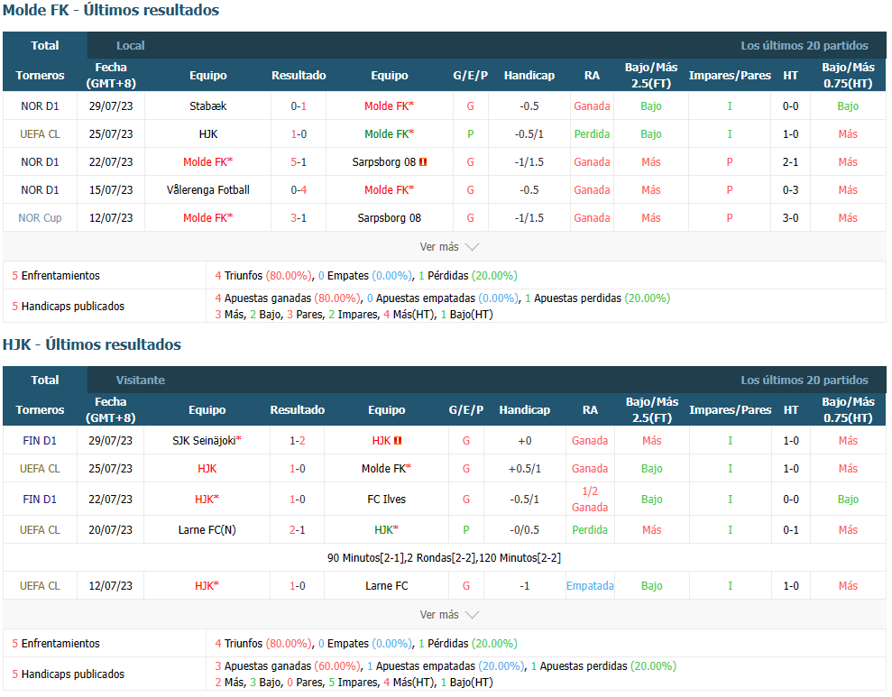Open Sarpsborg 08 in the NOR Cup row
Image resolution: width=892 pixels, height=697 pixels.
click(x=389, y=217)
